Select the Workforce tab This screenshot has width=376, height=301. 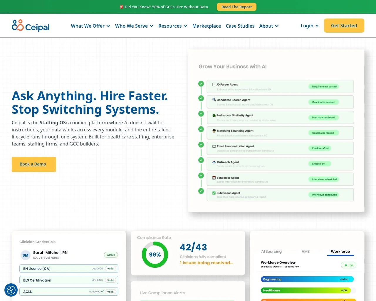(340, 251)
